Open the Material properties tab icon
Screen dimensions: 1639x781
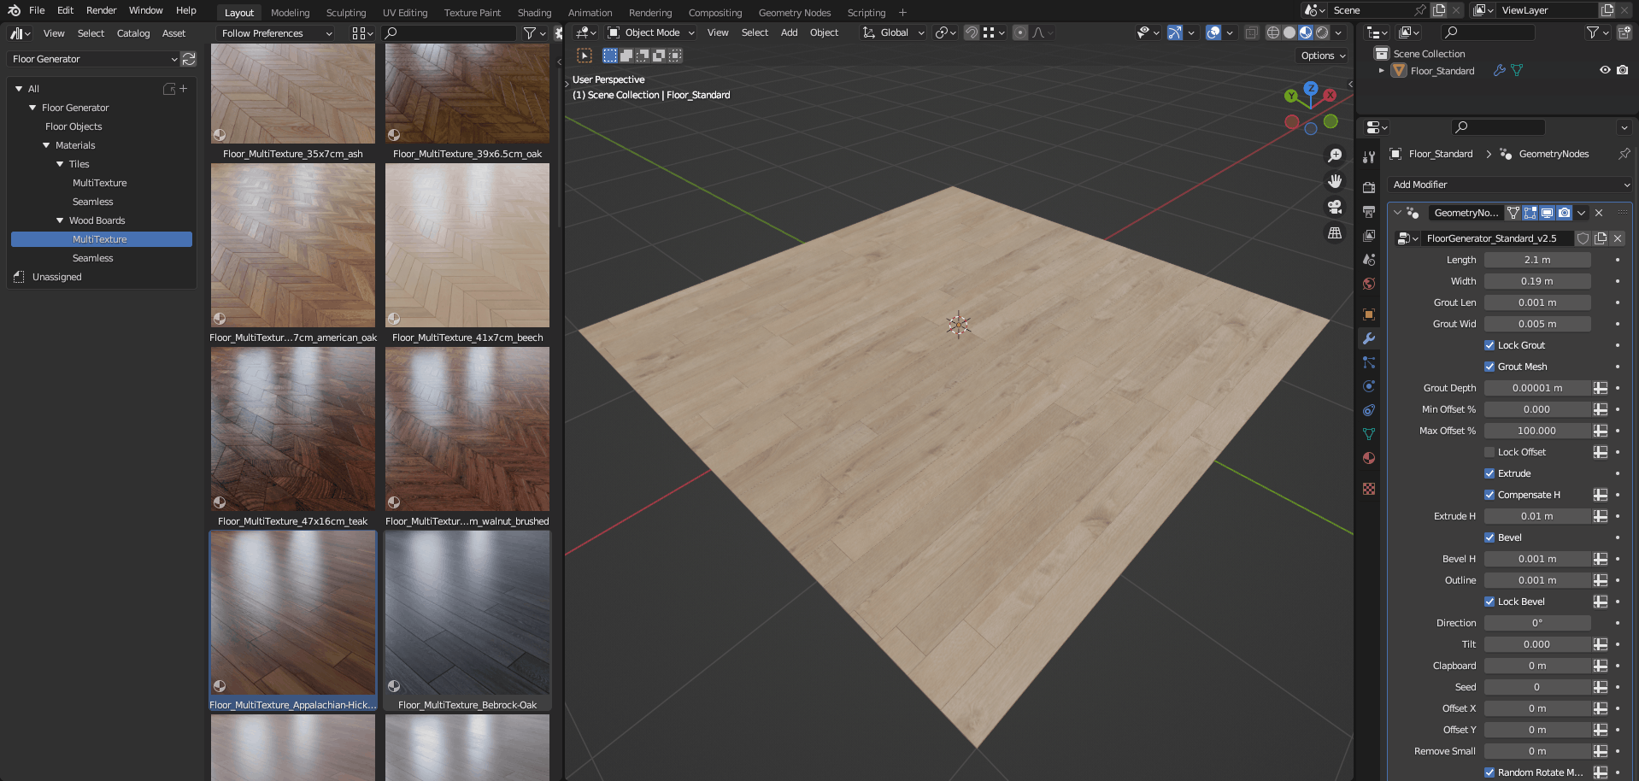tap(1369, 458)
